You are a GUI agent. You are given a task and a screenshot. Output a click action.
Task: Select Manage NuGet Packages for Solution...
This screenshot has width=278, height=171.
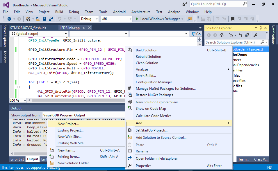point(179,89)
